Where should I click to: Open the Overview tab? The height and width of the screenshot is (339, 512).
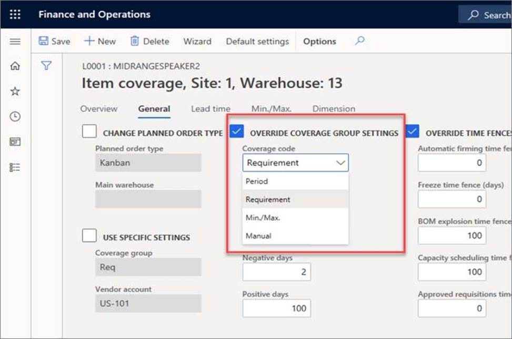click(98, 109)
